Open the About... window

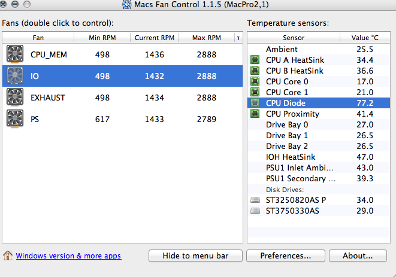click(x=358, y=256)
